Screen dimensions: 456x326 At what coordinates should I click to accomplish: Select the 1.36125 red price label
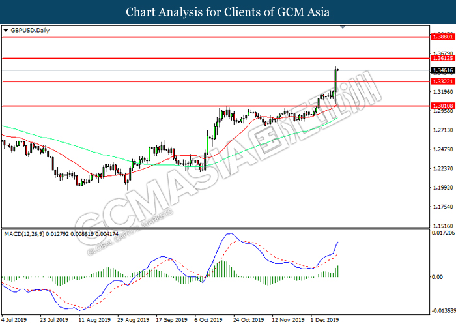point(443,58)
